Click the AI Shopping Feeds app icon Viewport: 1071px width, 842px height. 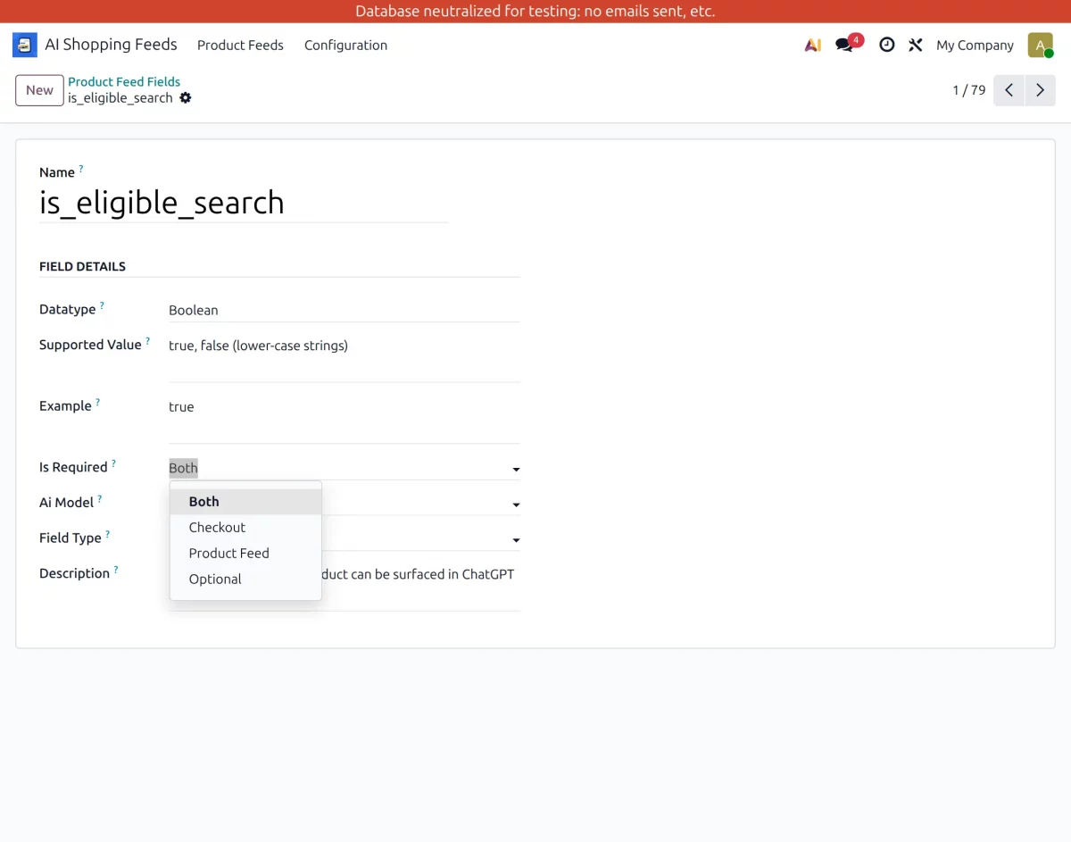pyautogui.click(x=25, y=45)
